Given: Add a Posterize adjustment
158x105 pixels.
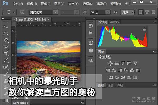Looking at the screenshot, I should coord(117,77).
